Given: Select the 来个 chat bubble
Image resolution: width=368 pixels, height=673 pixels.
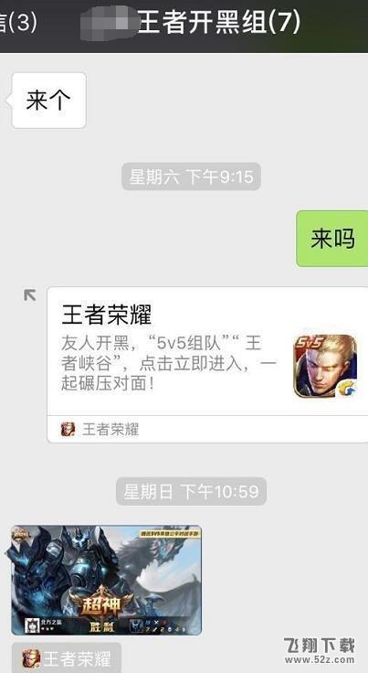Looking at the screenshot, I should click(x=48, y=101).
